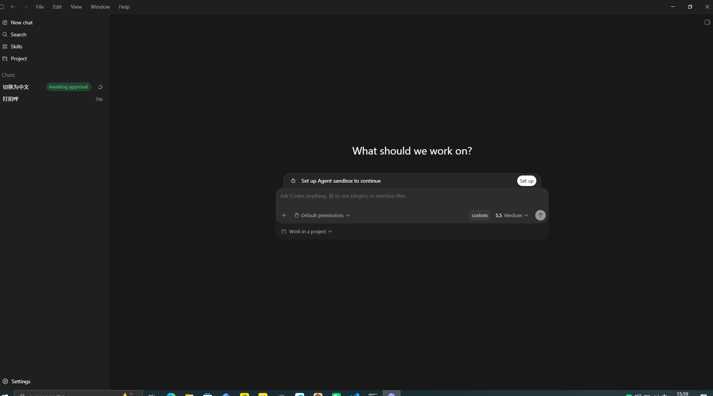The image size is (713, 396).
Task: Open the File menu
Action: 40,7
